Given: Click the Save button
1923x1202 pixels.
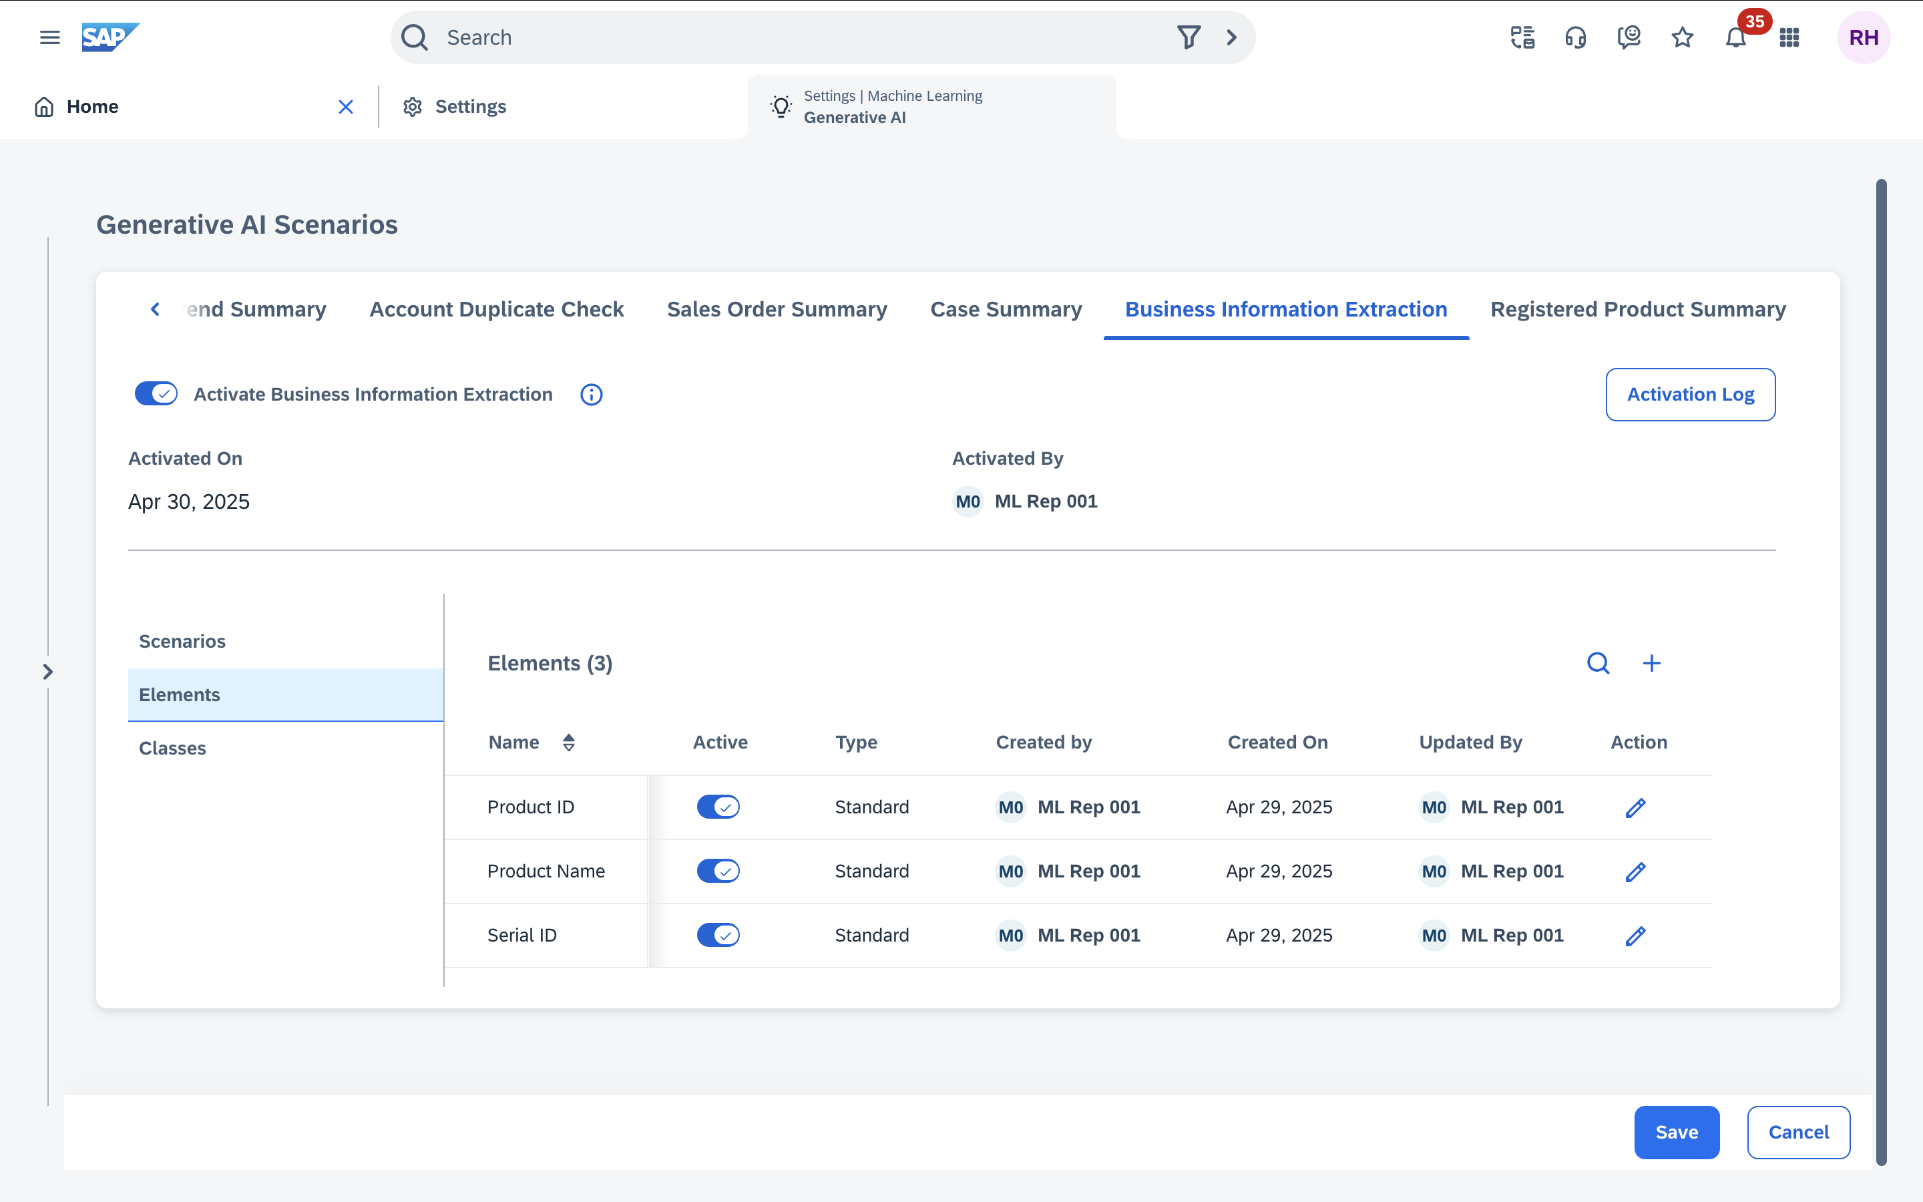Looking at the screenshot, I should (x=1676, y=1132).
